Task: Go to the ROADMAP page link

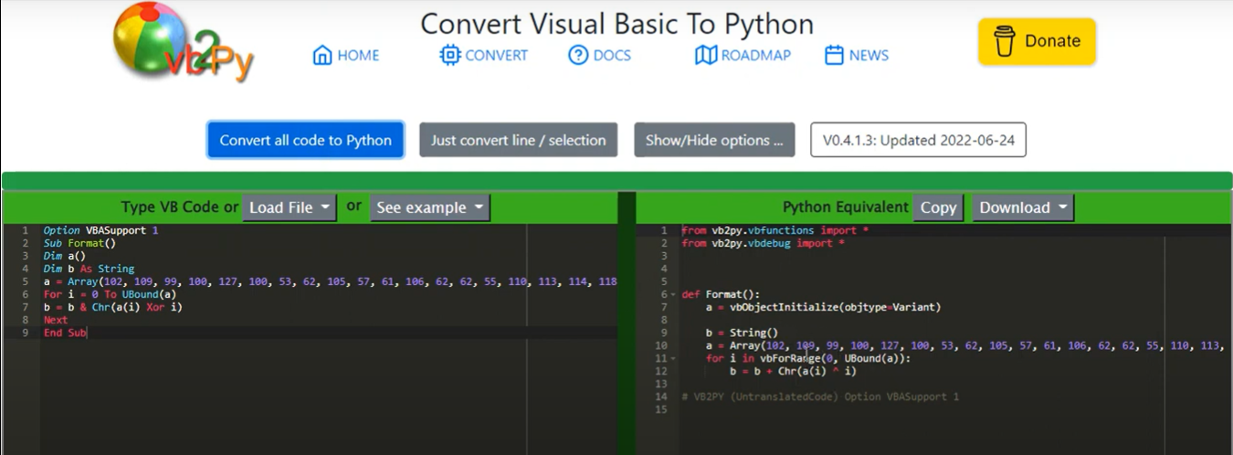Action: click(743, 55)
